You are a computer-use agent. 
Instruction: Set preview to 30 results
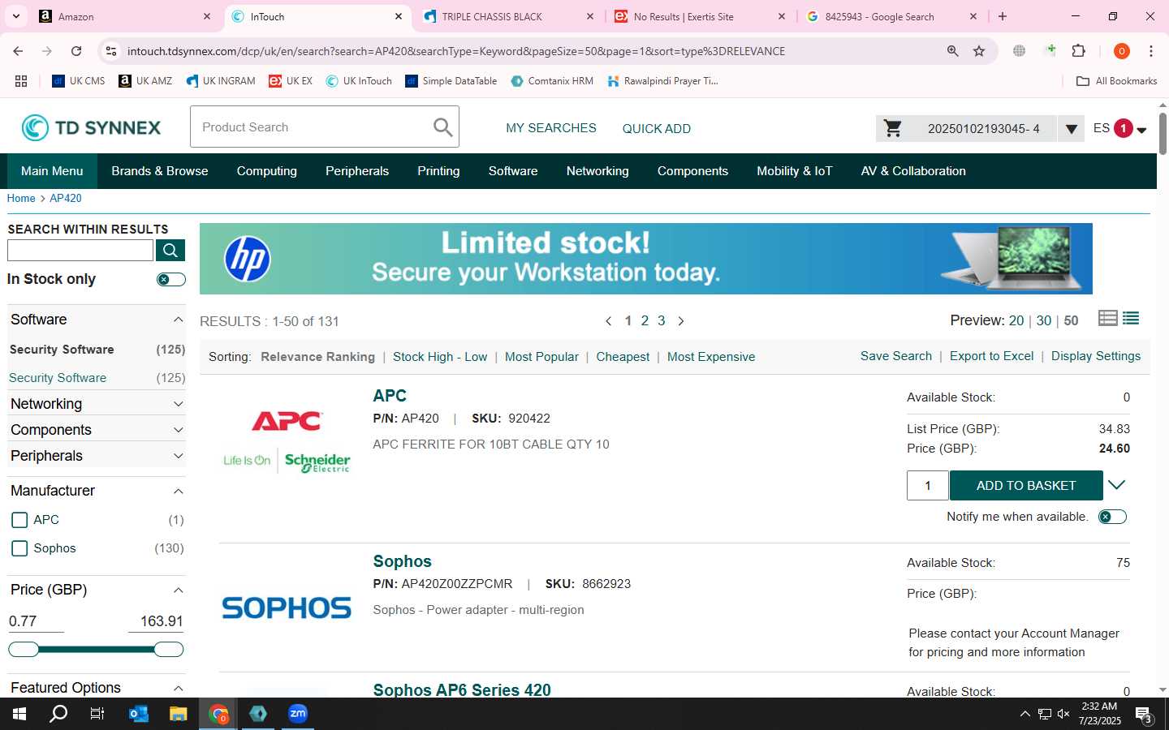point(1044,321)
